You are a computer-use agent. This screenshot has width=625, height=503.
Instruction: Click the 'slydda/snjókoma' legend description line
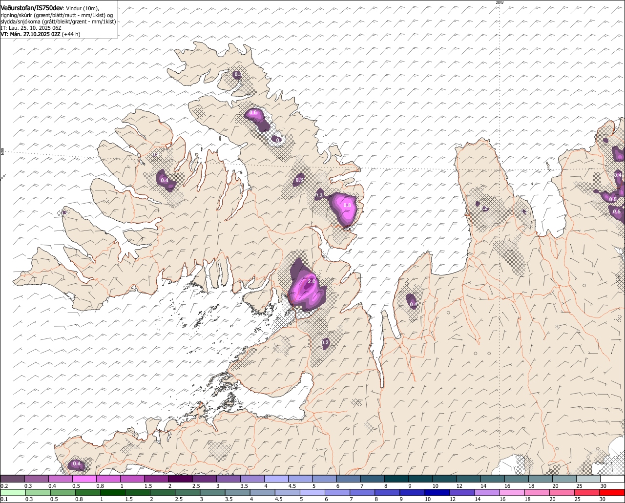58,21
